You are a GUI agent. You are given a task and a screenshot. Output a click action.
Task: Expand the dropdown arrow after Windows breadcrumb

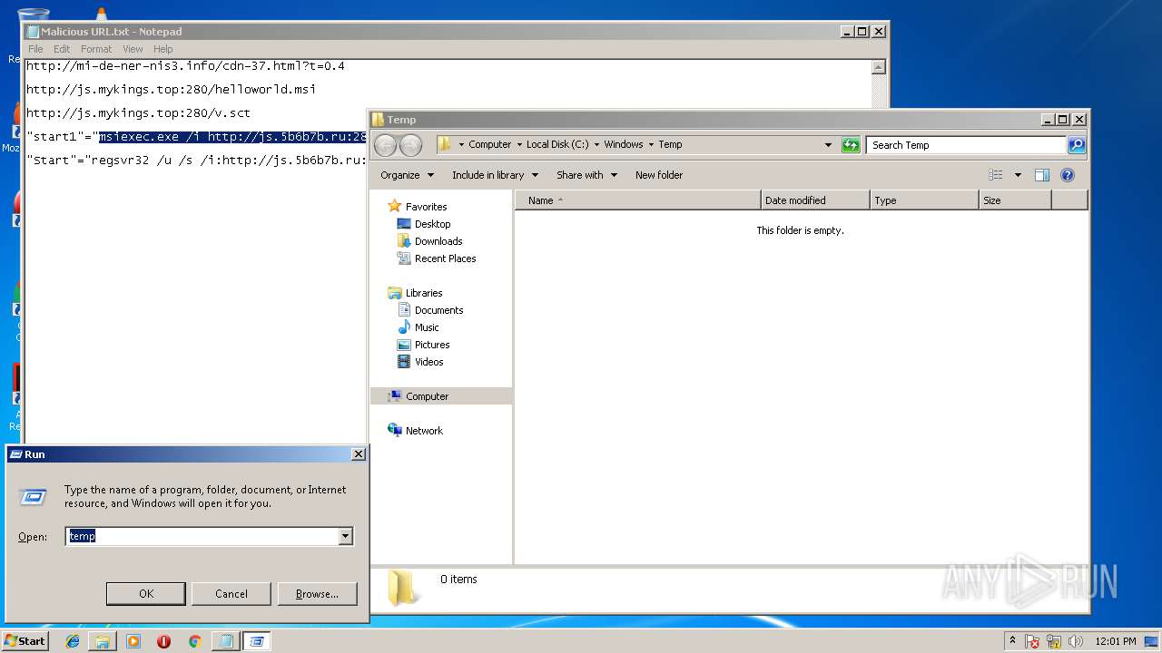point(651,144)
